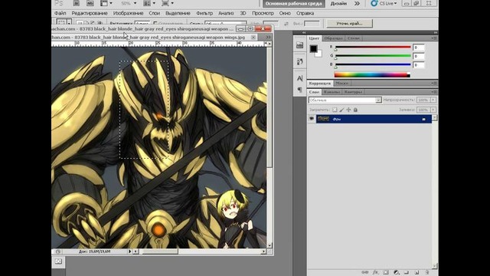Image resolution: width=490 pixels, height=276 pixels.
Task: Click the color spectrum ramp
Action: click(x=372, y=74)
